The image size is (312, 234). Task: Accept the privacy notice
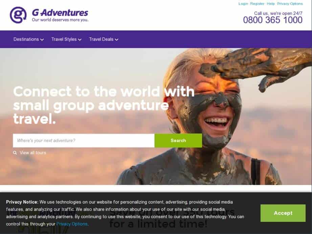pos(283,213)
